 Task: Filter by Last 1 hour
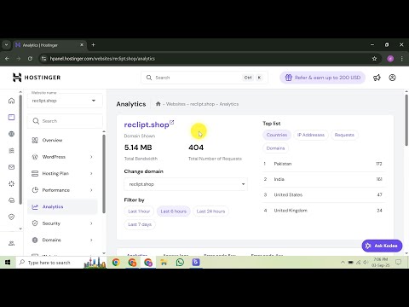[139, 211]
